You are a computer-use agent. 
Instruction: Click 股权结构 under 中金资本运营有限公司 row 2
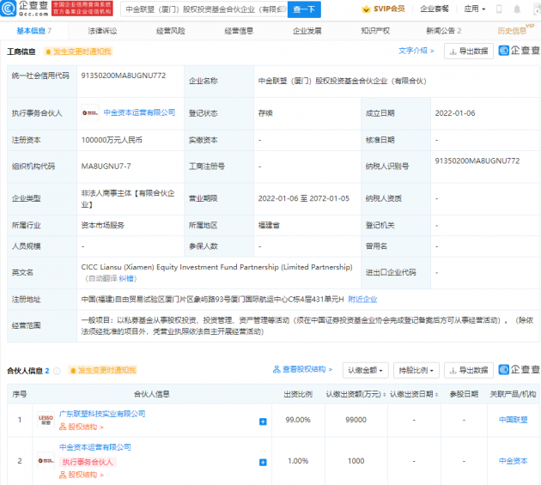[82, 475]
